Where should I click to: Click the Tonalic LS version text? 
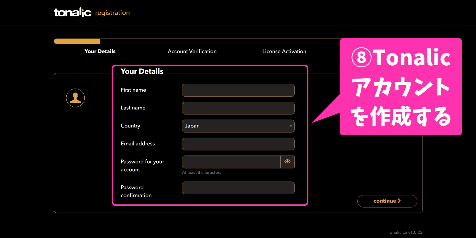coord(405,232)
